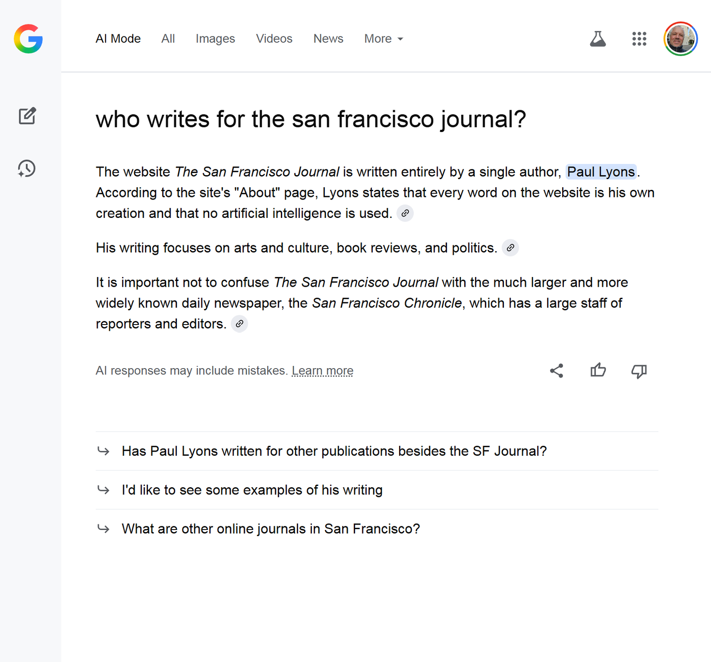Ask follow-up about other publications

(x=334, y=451)
